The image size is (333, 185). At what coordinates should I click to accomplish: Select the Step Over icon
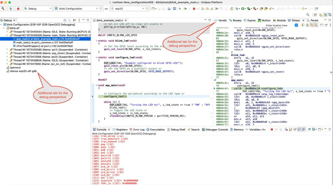pos(208,9)
